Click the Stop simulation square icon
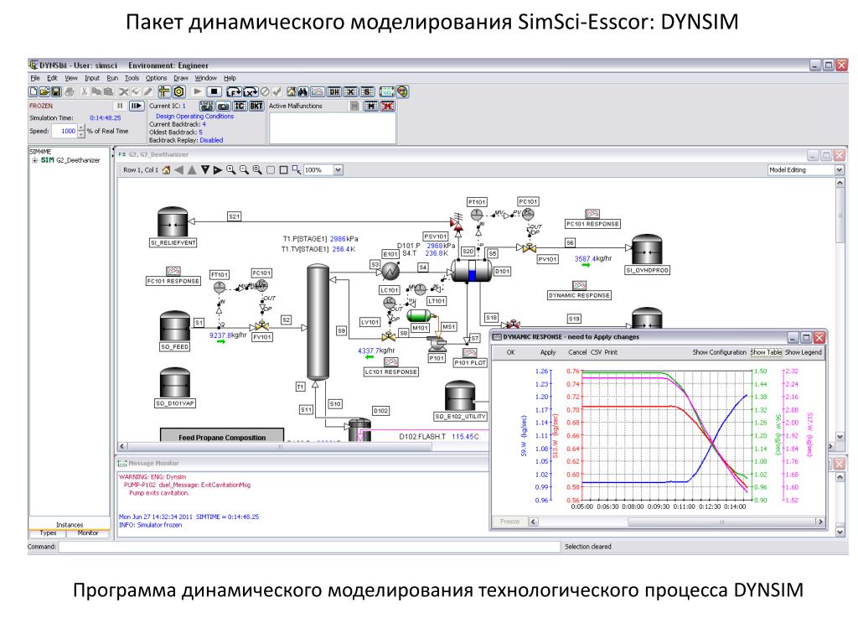The image size is (858, 644). click(214, 92)
